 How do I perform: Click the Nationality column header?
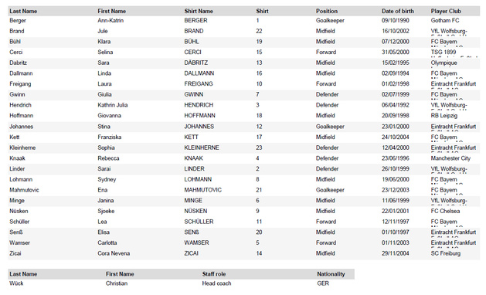click(331, 274)
